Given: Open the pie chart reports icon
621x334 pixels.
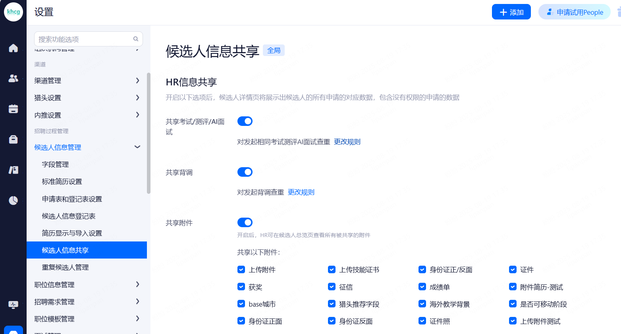Looking at the screenshot, I should tap(13, 200).
